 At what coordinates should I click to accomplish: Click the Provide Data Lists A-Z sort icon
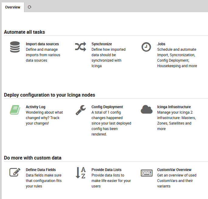coord(81,173)
